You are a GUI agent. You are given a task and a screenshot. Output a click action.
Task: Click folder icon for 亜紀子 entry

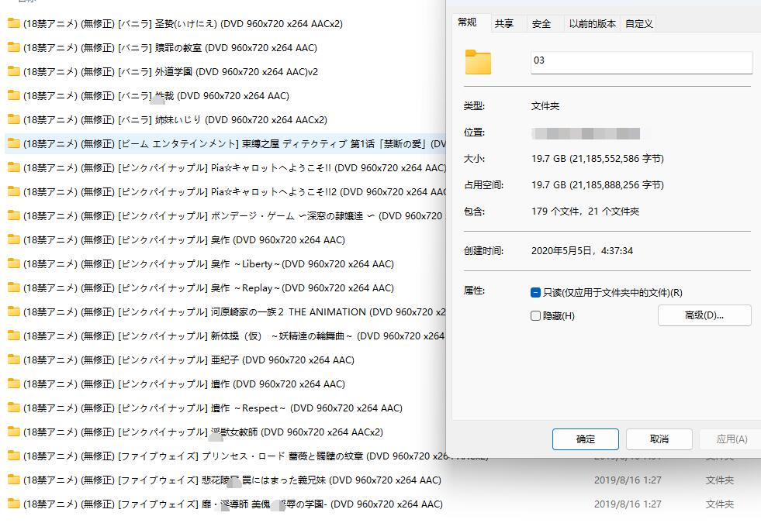point(13,360)
